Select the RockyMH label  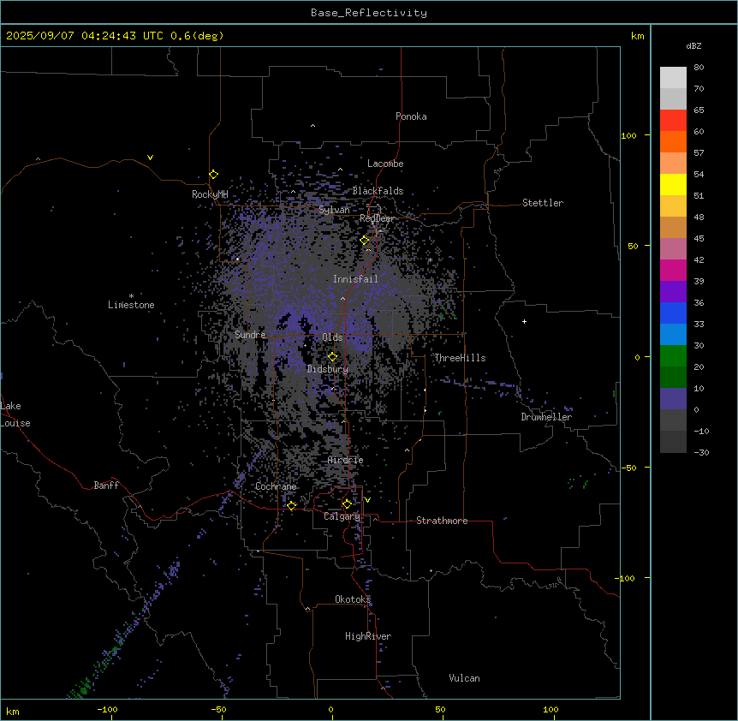coord(210,194)
